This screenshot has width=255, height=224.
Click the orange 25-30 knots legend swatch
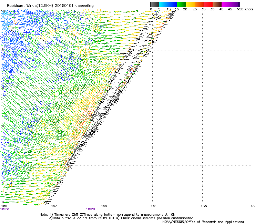click(199, 4)
